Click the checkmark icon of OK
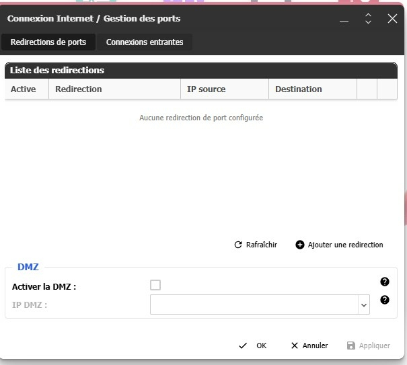This screenshot has height=365, width=407. (243, 346)
